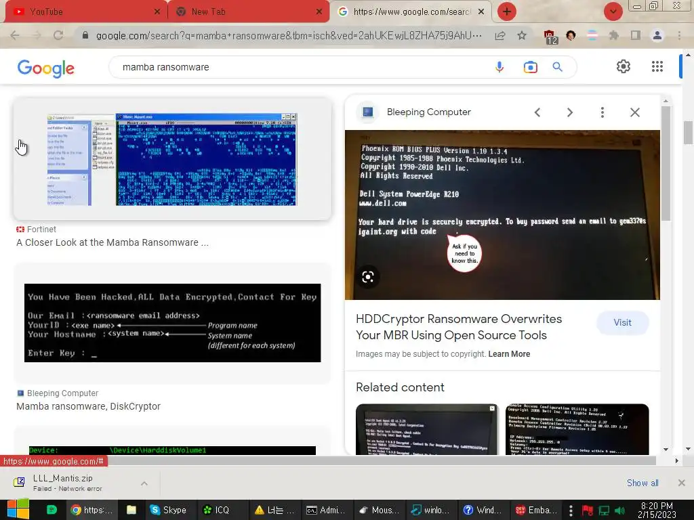Open Google quick settings gear
The height and width of the screenshot is (520, 694).
[624, 67]
